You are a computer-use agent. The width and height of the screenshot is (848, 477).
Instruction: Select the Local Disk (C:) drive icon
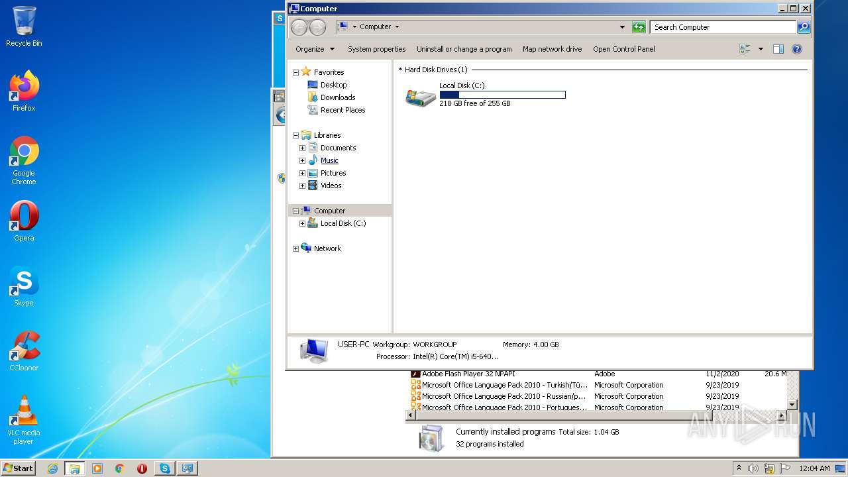[x=421, y=98]
